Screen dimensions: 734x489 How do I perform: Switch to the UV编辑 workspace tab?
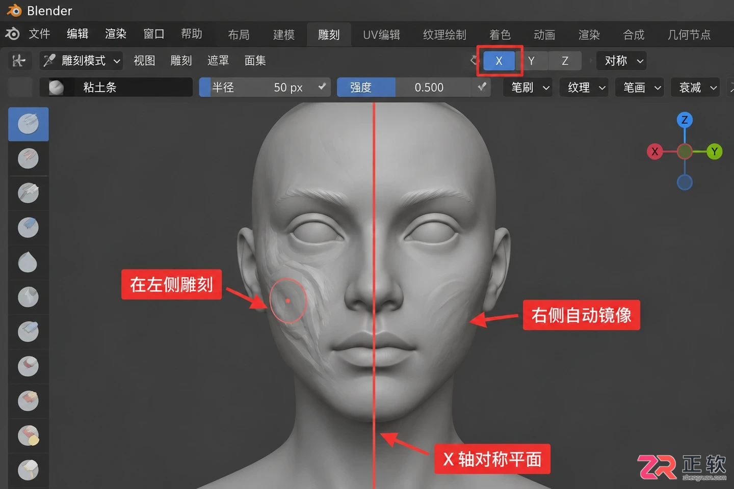381,35
